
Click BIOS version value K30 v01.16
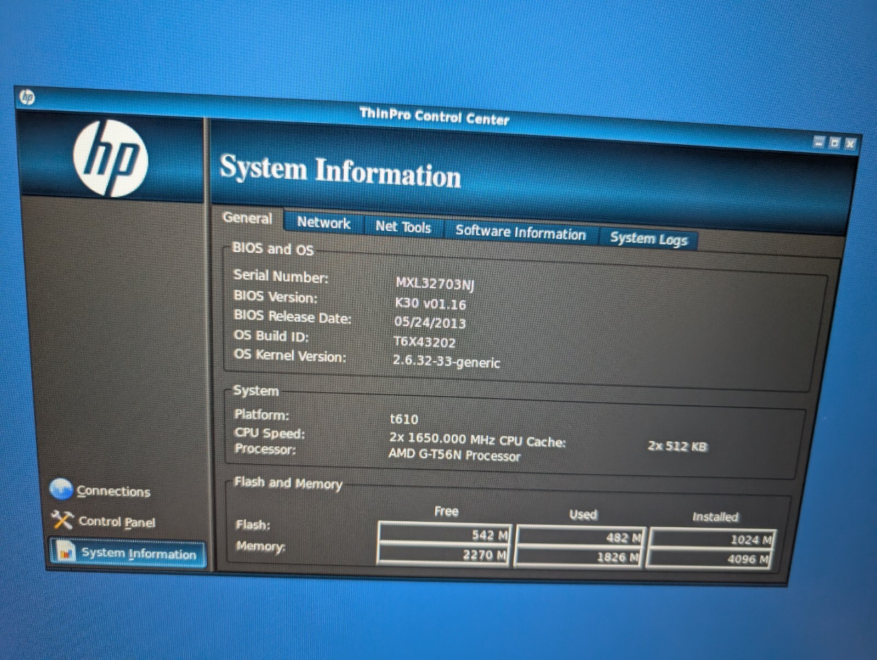click(430, 304)
